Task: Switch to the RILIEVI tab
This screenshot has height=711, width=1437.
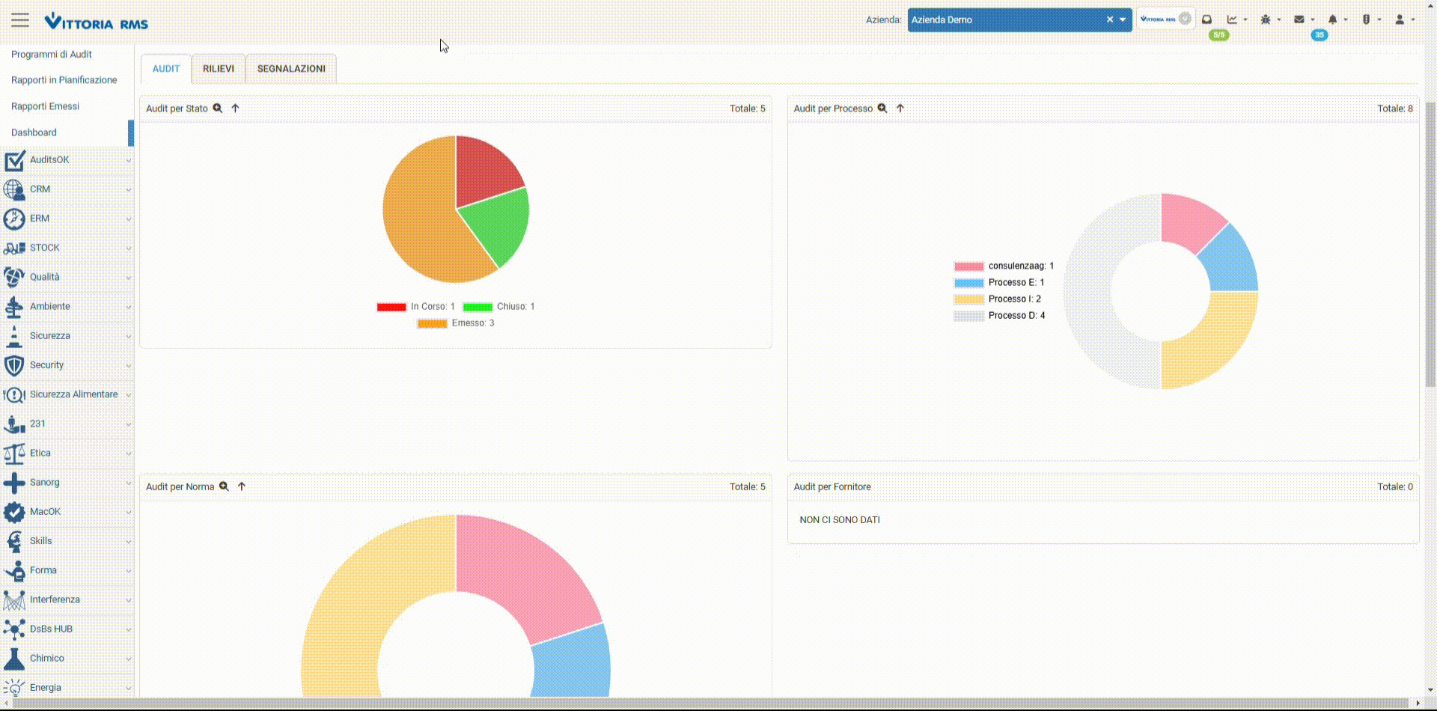Action: pyautogui.click(x=219, y=68)
